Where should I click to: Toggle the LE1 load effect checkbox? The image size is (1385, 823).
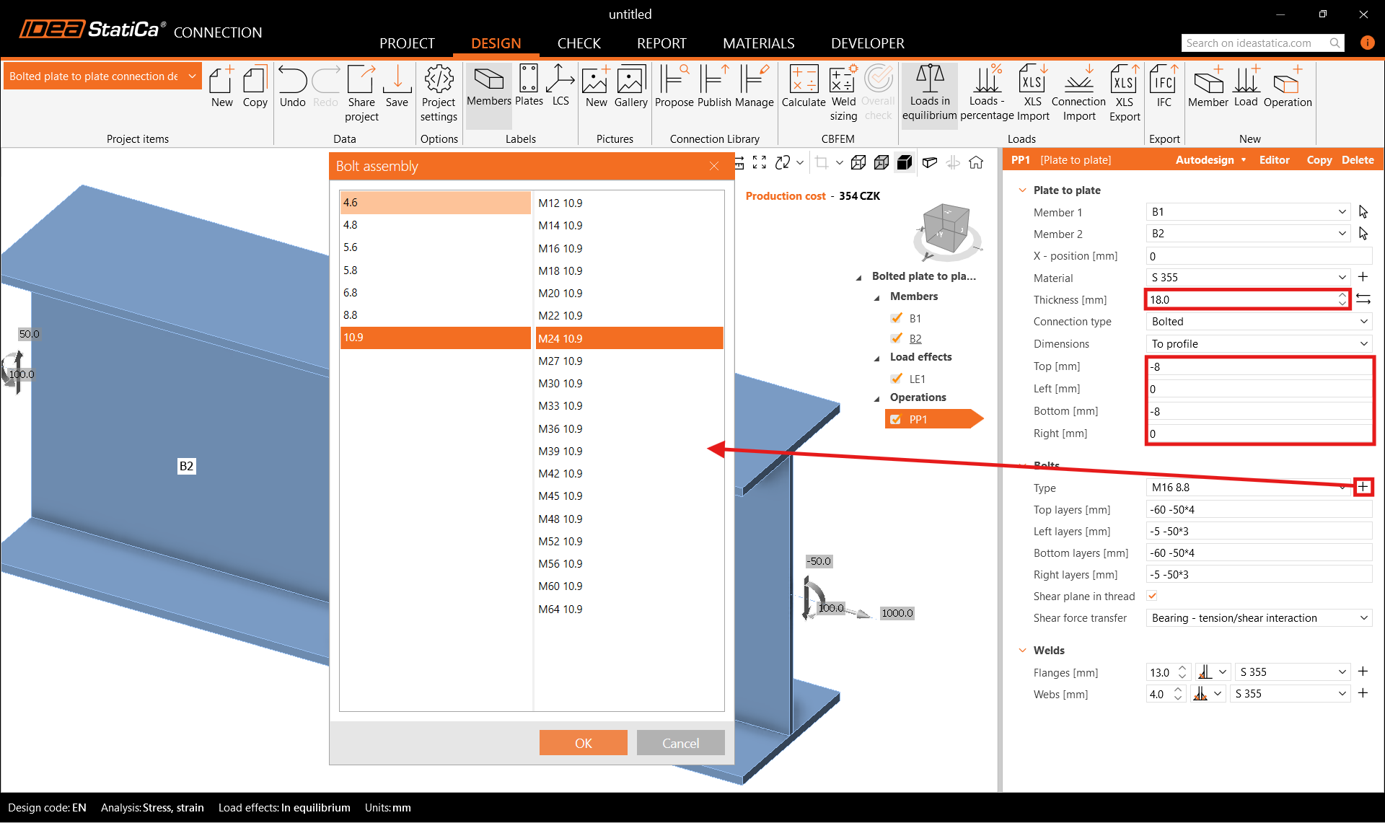coord(897,379)
